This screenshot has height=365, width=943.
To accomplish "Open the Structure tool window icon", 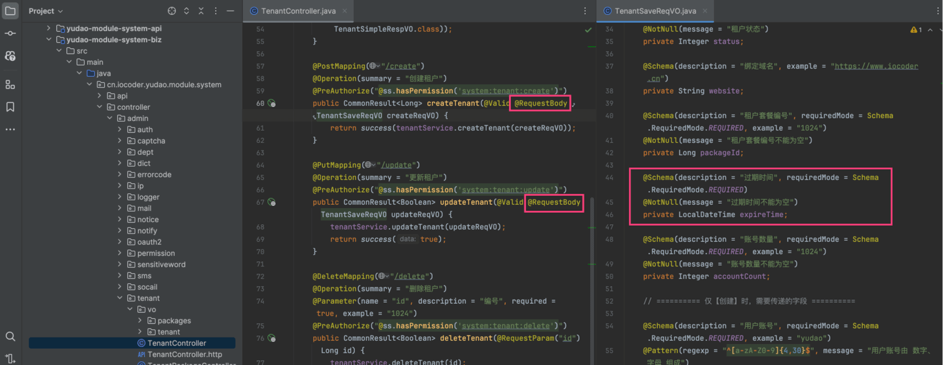I will [x=10, y=84].
